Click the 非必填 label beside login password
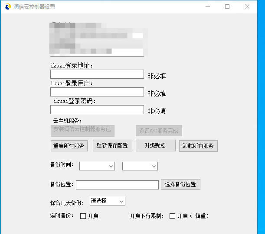This screenshot has width=265, height=234. (x=157, y=111)
